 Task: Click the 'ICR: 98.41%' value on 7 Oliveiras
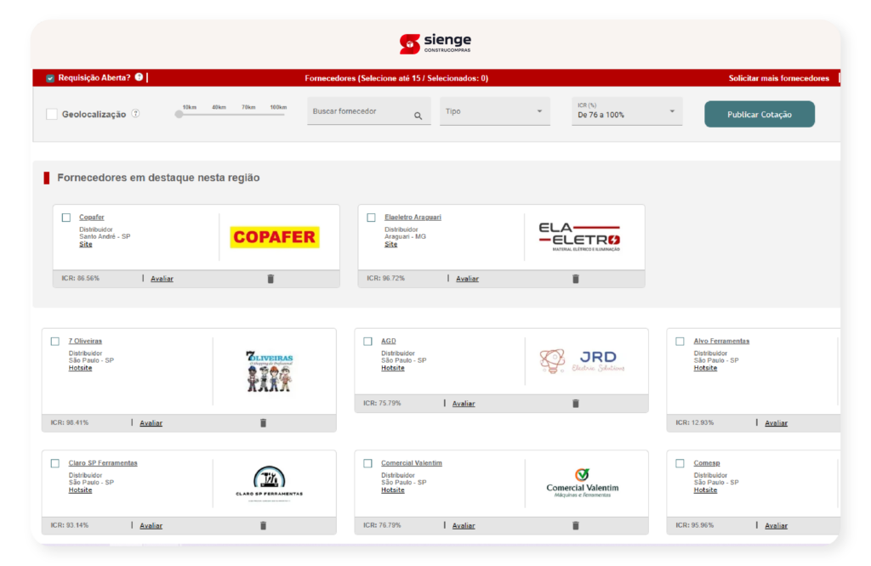click(x=70, y=422)
